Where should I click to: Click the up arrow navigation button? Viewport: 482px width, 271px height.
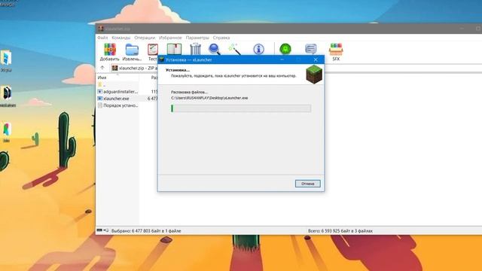102,68
